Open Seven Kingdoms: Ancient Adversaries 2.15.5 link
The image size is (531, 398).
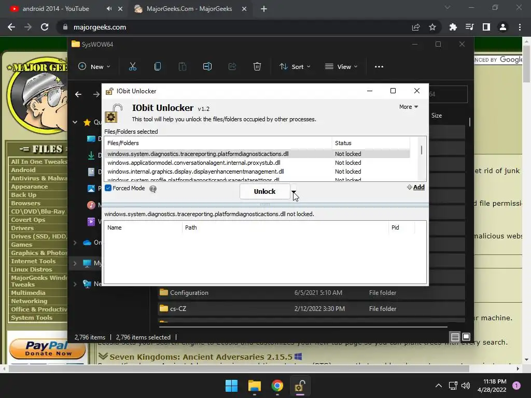point(201,357)
